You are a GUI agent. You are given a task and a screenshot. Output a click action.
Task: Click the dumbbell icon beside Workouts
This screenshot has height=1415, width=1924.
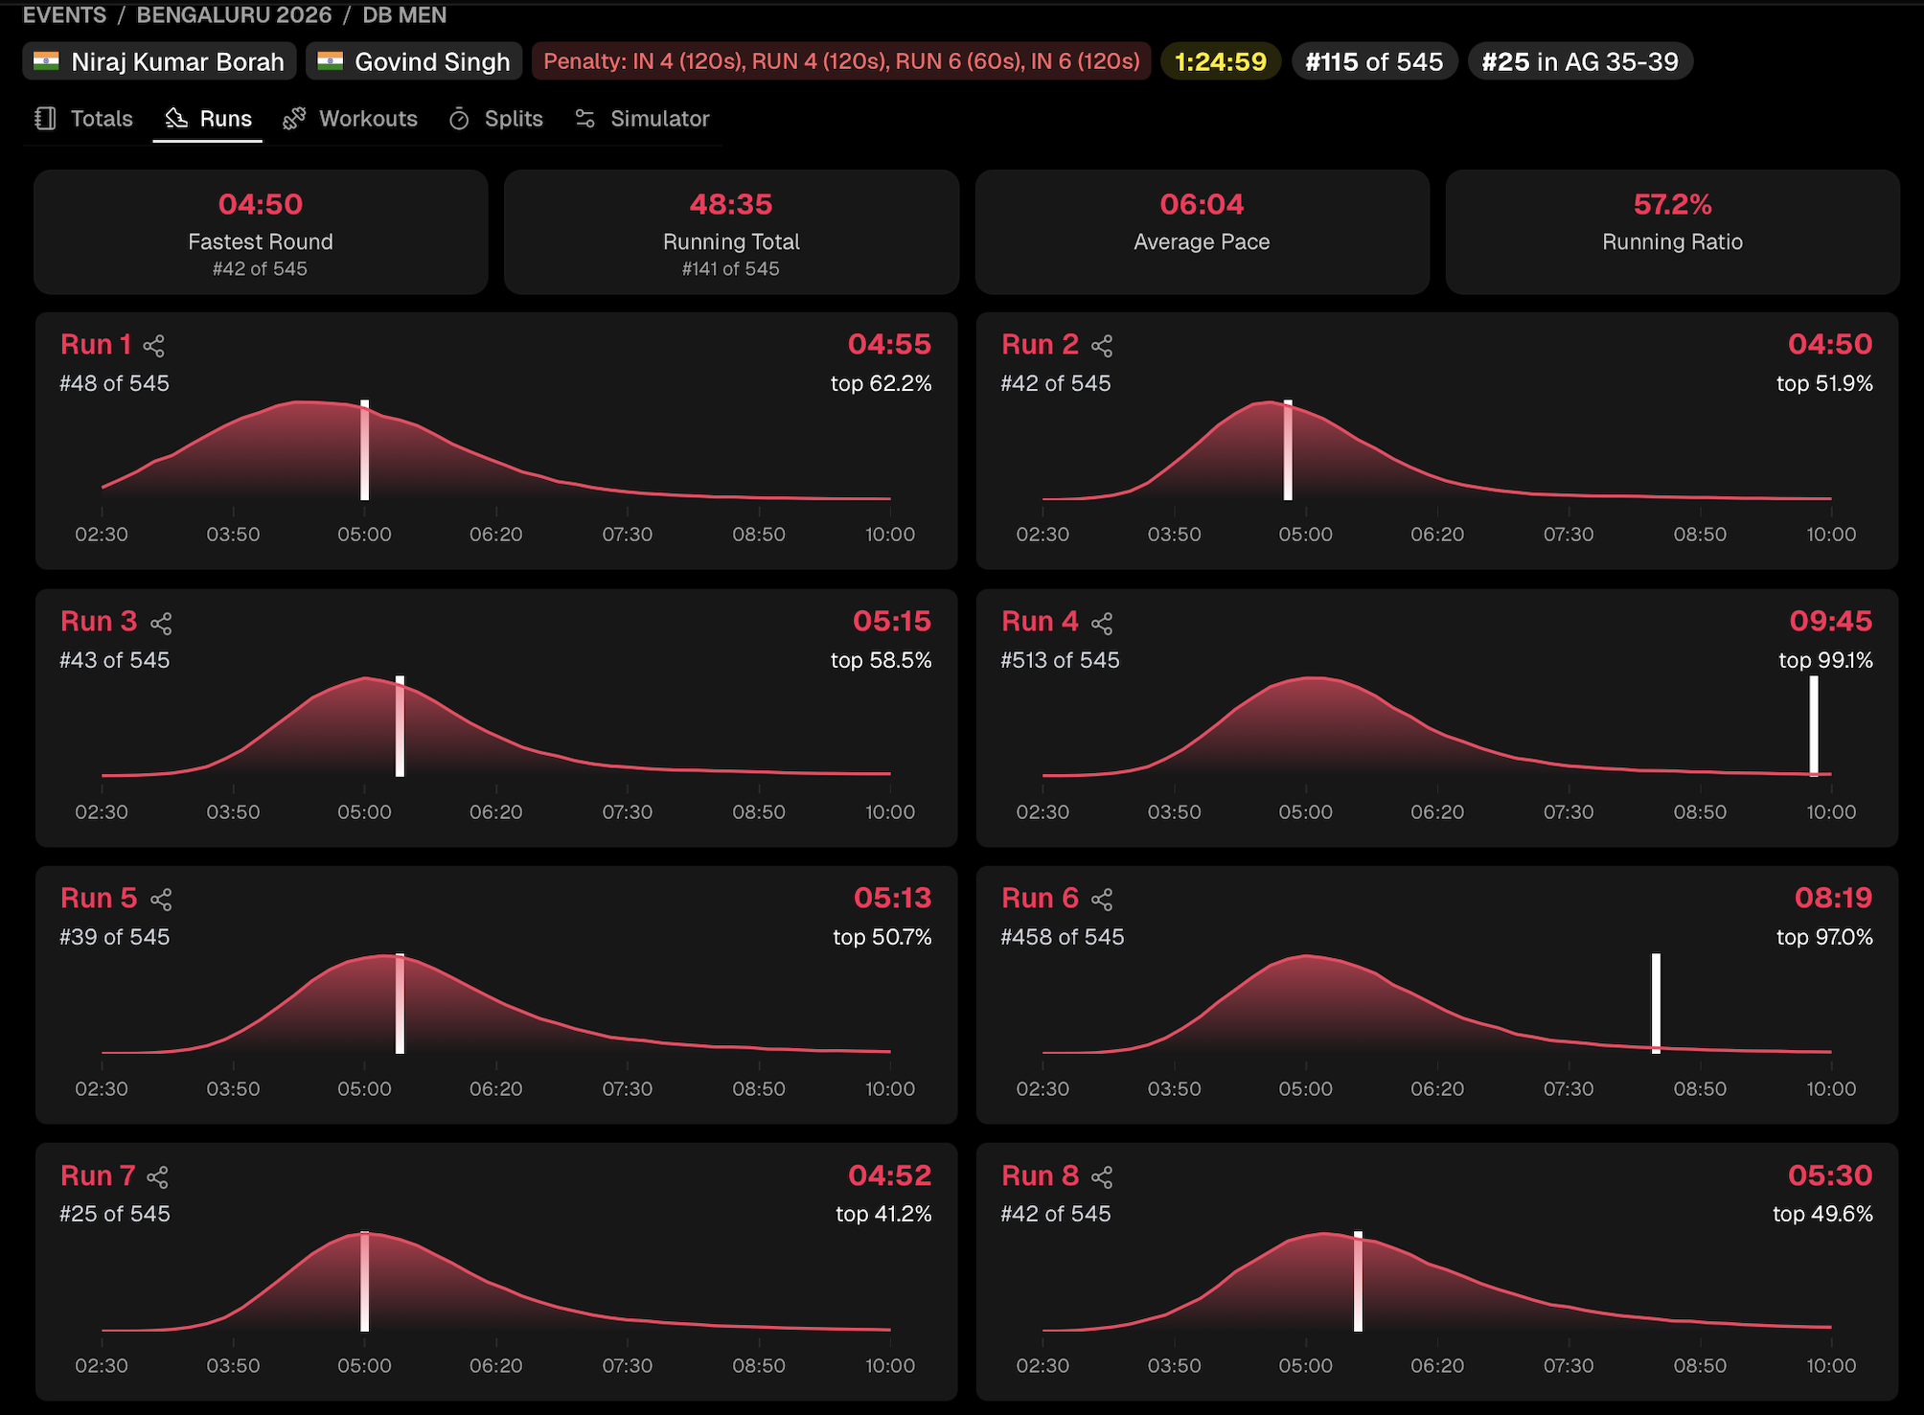coord(293,118)
